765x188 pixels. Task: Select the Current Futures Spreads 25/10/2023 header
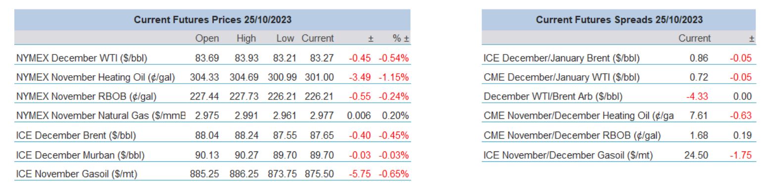tap(620, 20)
